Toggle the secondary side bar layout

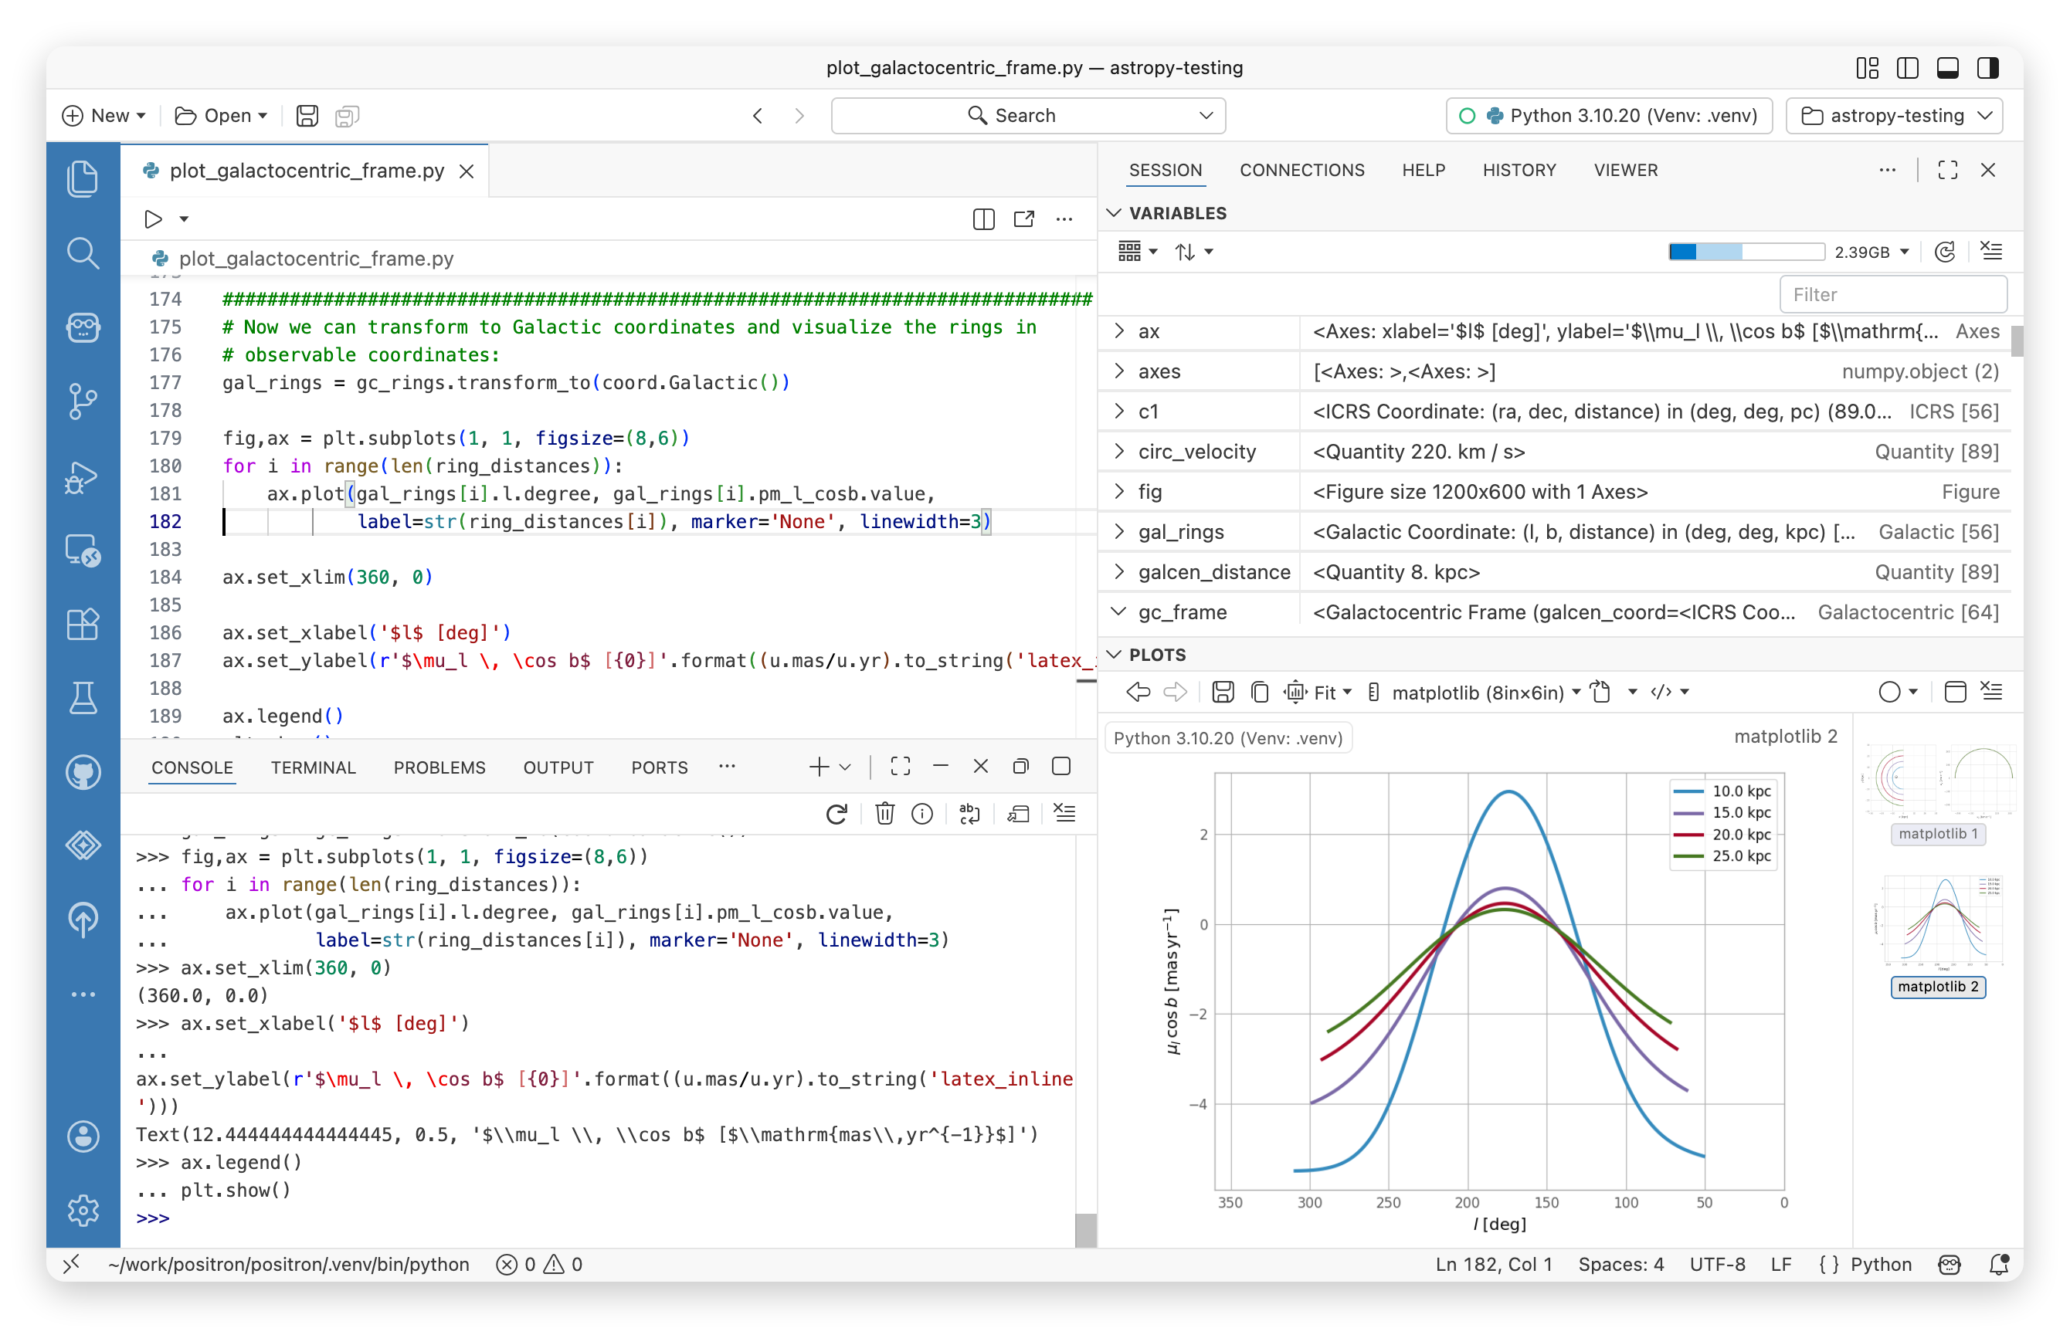coord(1988,68)
